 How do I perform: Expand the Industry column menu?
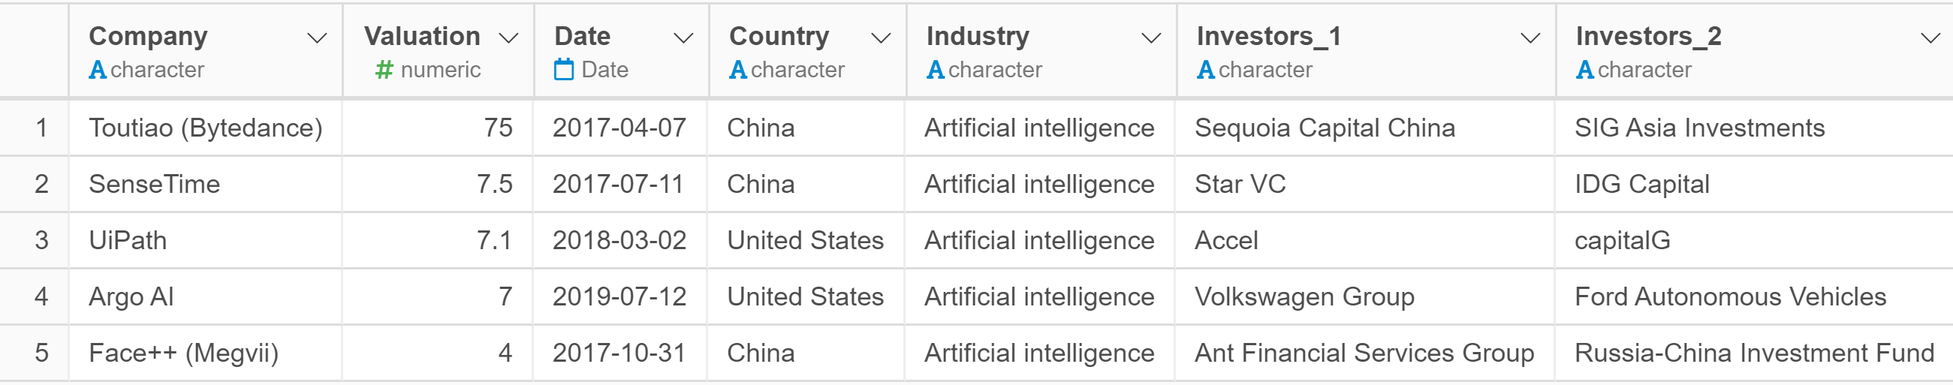(1151, 38)
